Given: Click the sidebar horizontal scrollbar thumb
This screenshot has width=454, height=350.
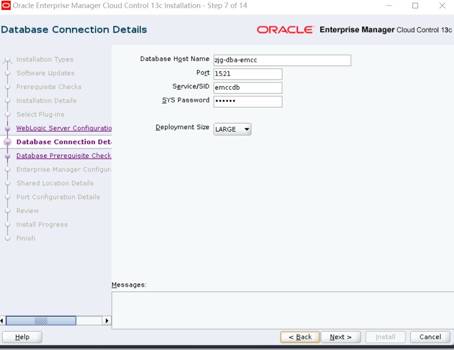Looking at the screenshot, I should click(41, 320).
